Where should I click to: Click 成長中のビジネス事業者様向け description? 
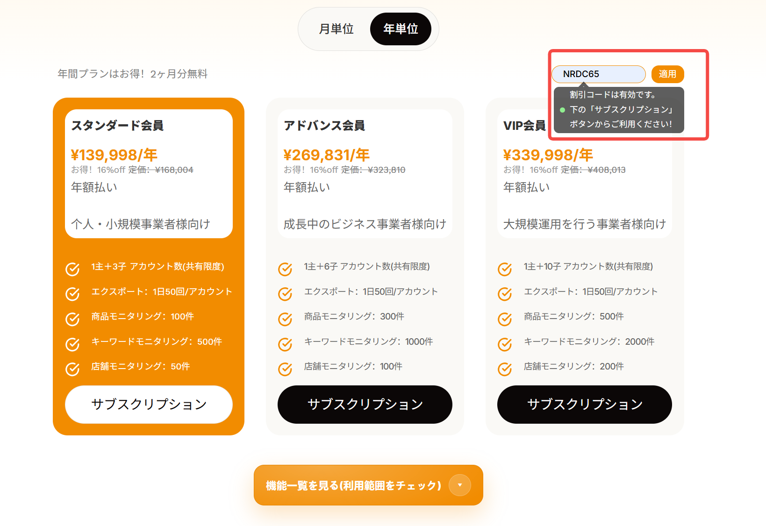click(365, 224)
